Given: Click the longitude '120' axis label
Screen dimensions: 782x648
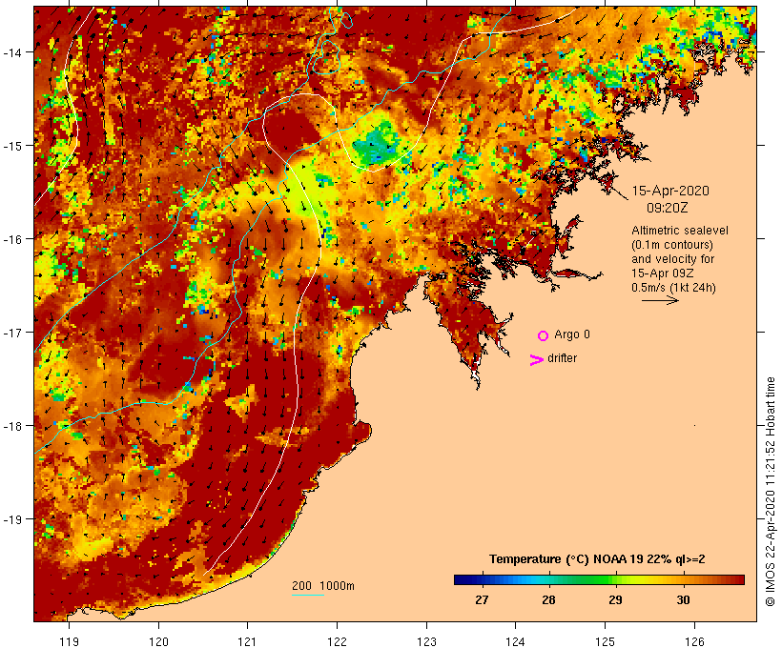Looking at the screenshot, I should coord(158,641).
